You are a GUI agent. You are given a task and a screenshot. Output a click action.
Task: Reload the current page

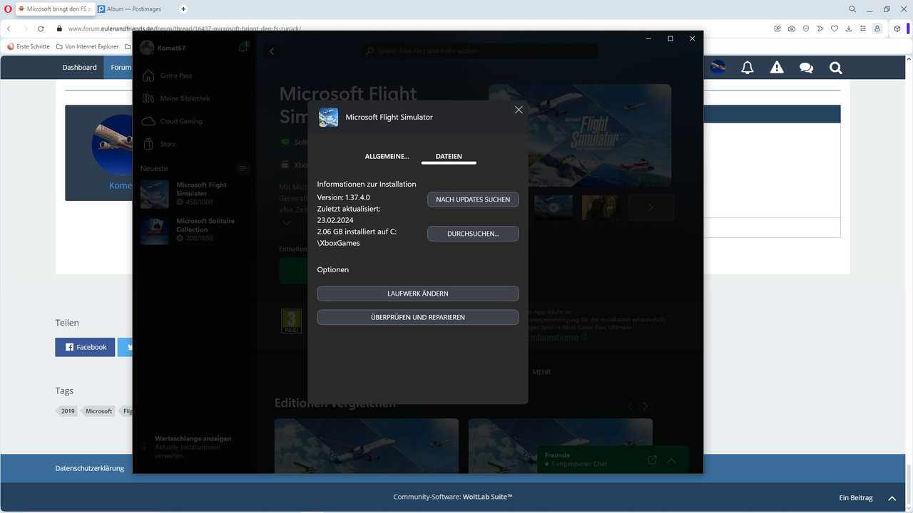[41, 28]
